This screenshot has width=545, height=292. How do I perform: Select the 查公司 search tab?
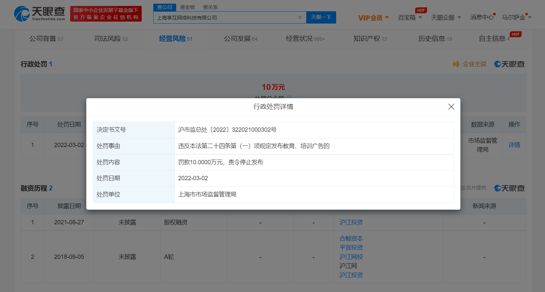coord(165,7)
